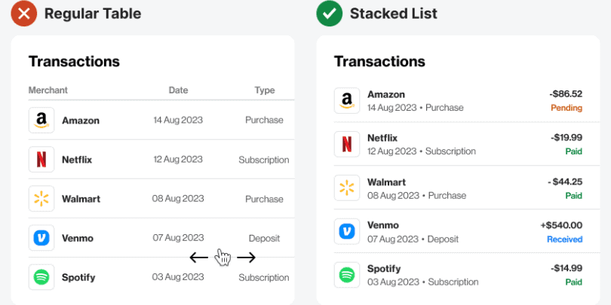Click the Amazon logo in Regular Table
The image size is (611, 305).
[41, 120]
